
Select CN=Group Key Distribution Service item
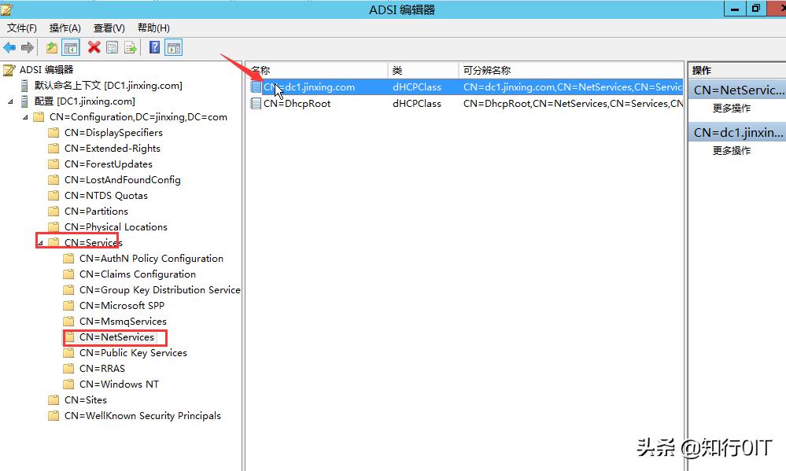pos(160,290)
